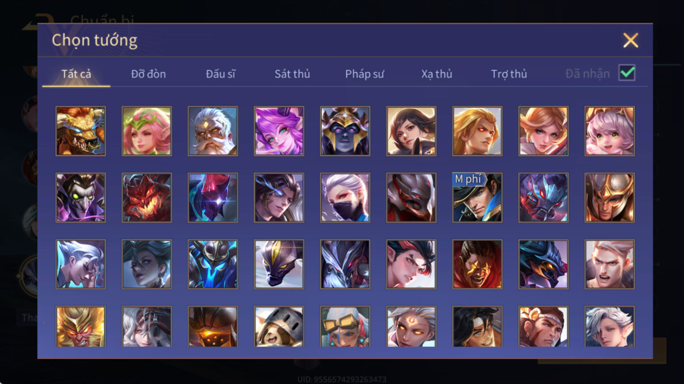Select the sloth with helmet hero
Viewport: 684px width, 384px height.
point(279,326)
